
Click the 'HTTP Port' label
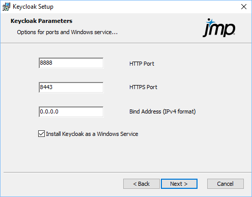142,64
